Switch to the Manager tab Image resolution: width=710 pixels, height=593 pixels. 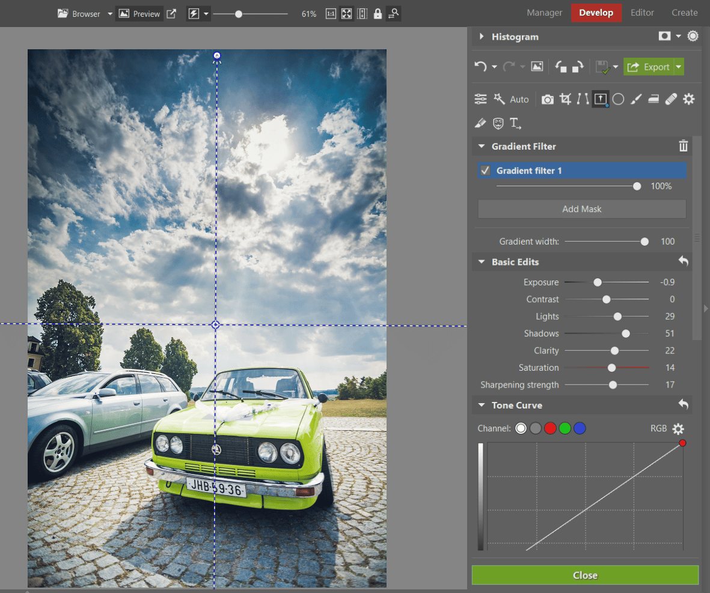tap(544, 13)
